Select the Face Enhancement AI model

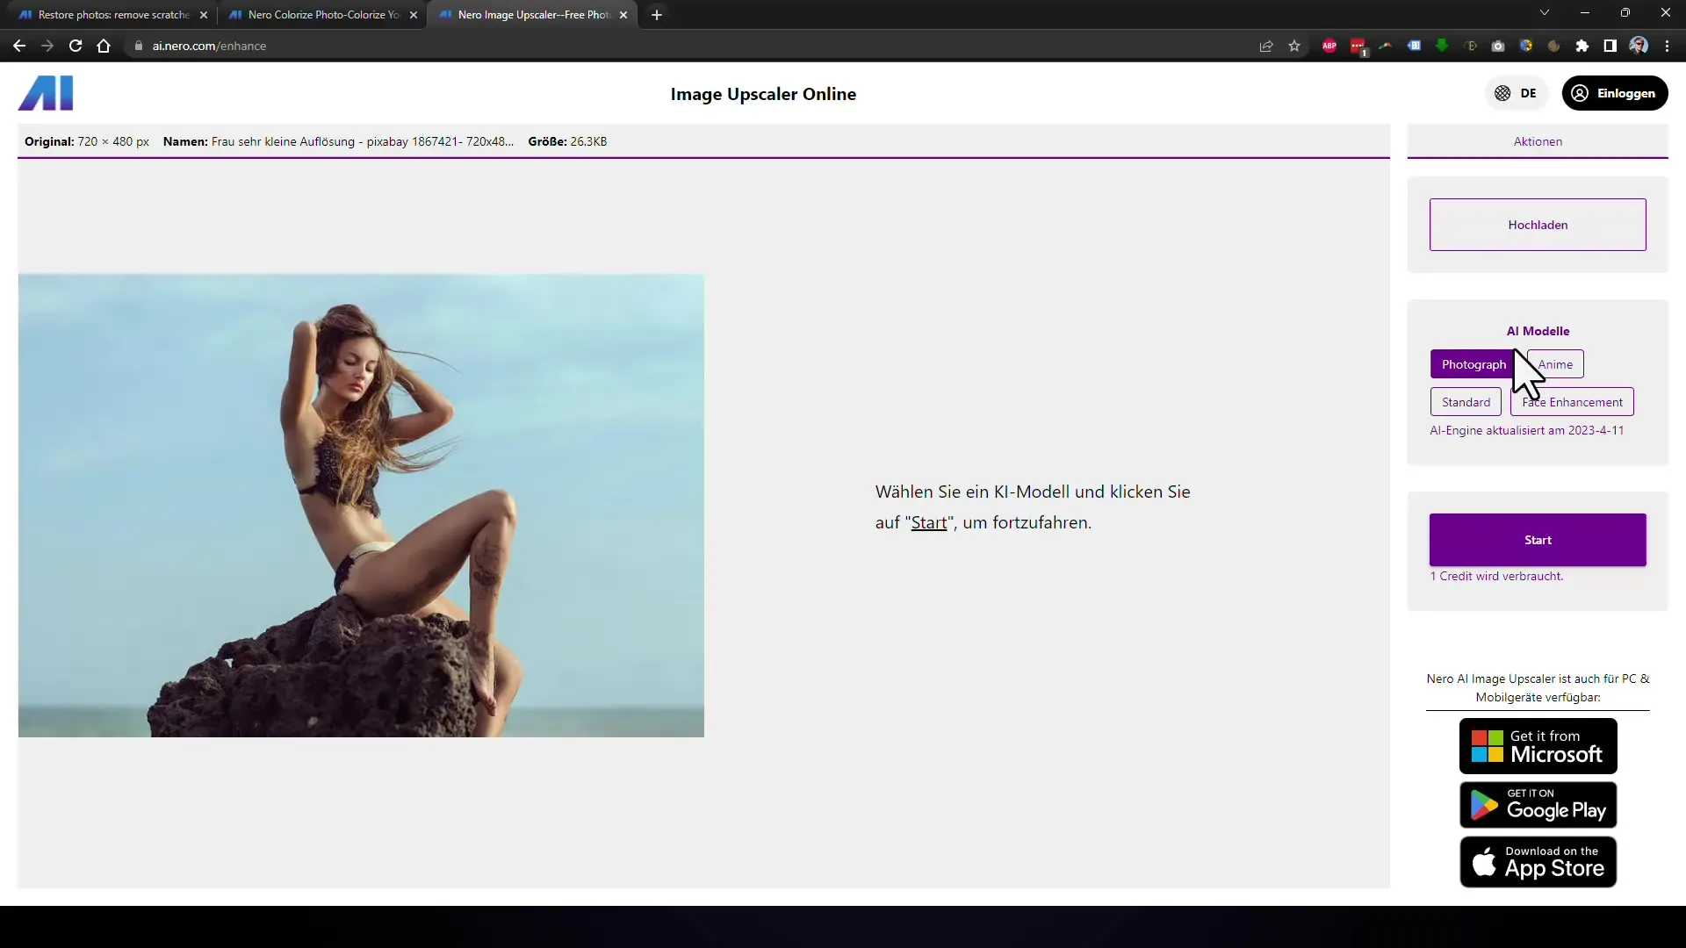pyautogui.click(x=1573, y=402)
